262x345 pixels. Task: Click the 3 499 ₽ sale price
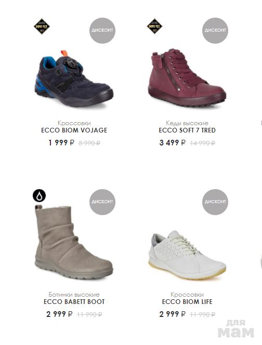pos(173,143)
